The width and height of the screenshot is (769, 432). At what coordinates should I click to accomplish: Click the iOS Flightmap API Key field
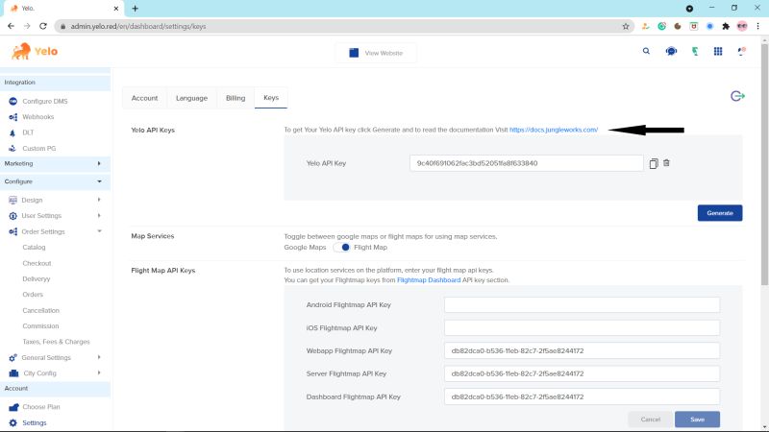tap(583, 327)
